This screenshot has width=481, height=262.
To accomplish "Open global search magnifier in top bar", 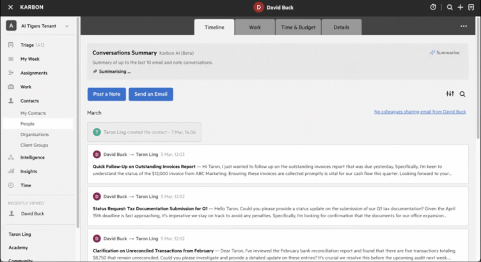I will coord(450,8).
